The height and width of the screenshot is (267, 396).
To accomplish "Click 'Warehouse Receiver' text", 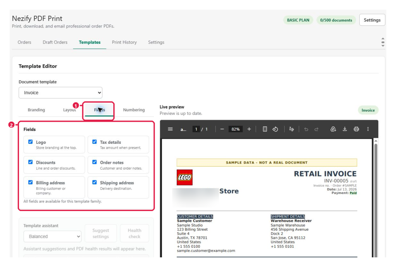I will (291, 221).
